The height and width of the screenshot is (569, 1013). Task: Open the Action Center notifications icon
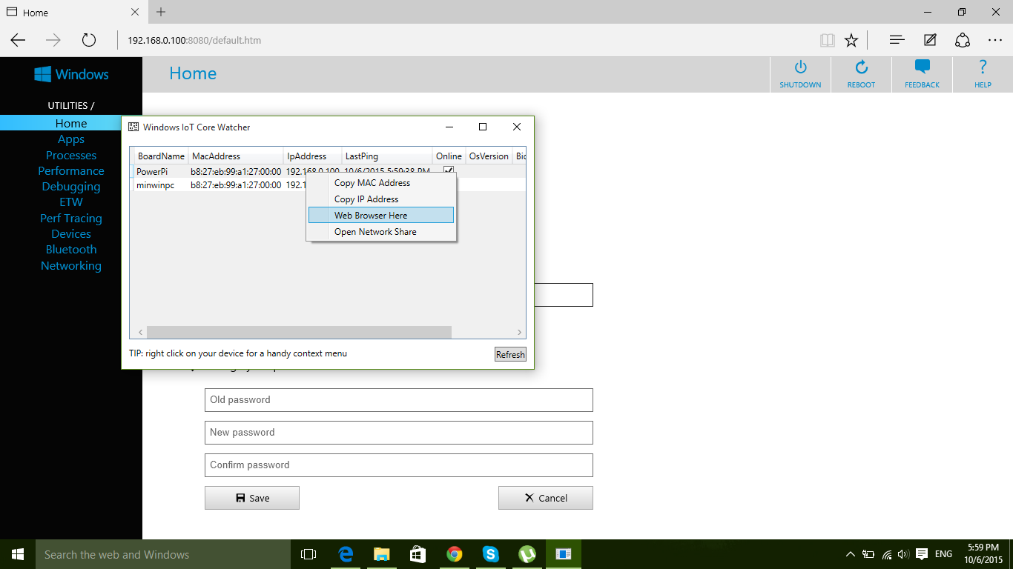tap(922, 554)
